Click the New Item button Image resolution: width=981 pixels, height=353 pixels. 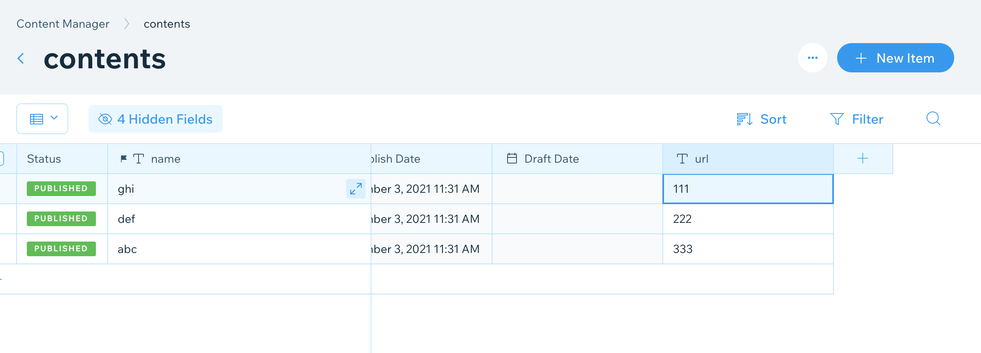[x=895, y=58]
